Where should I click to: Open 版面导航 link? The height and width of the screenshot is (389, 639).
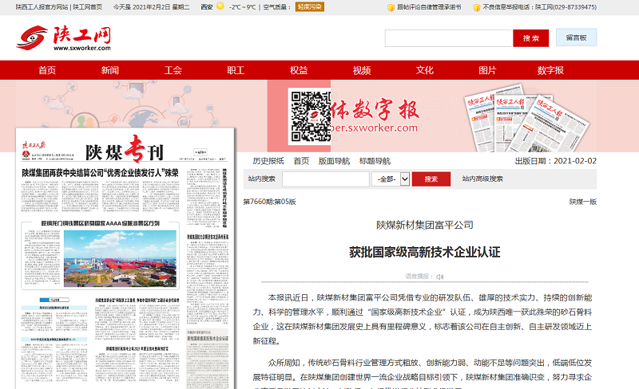[x=334, y=161]
